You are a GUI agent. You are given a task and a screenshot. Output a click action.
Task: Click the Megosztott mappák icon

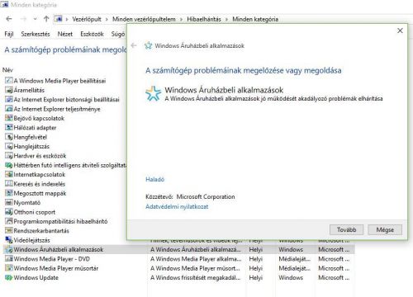click(x=9, y=193)
